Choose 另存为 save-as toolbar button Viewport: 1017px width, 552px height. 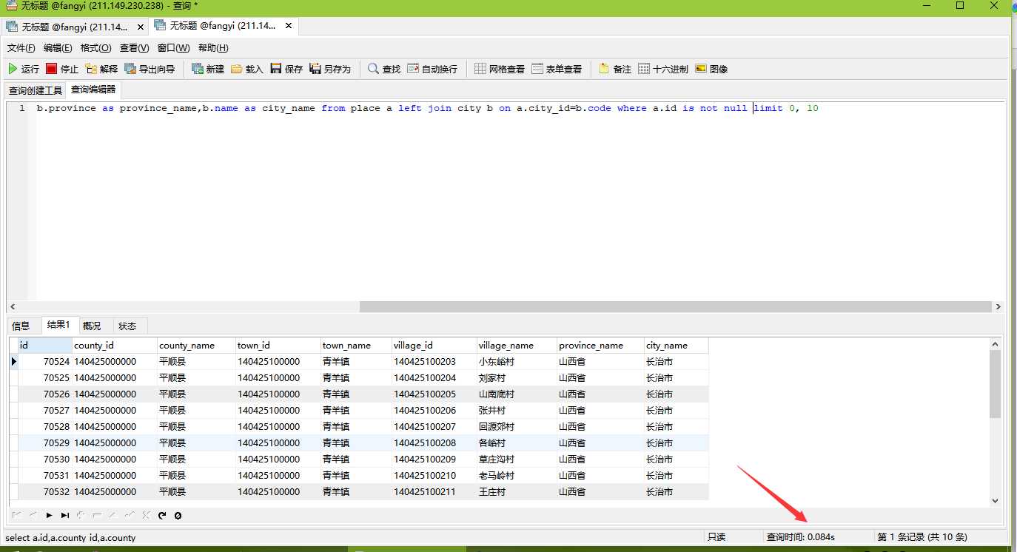tap(330, 69)
